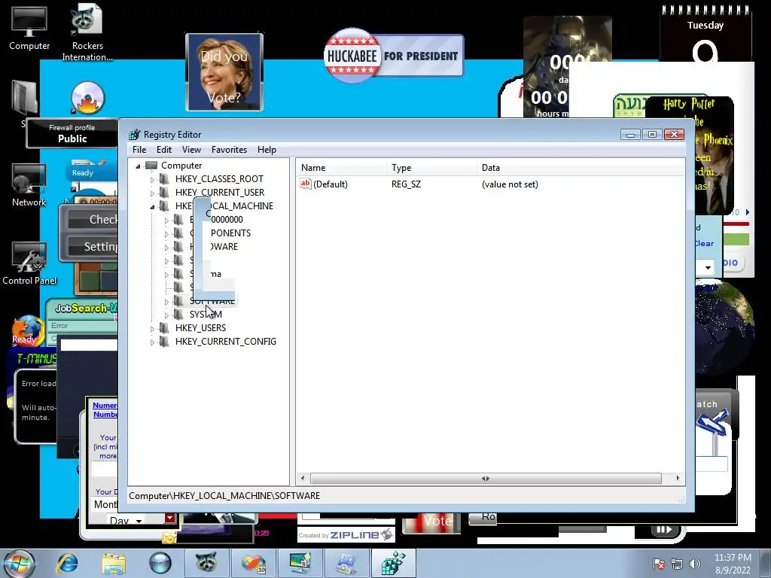Click the Vote button gadget at the bottom
The height and width of the screenshot is (578, 771).
pos(431,522)
